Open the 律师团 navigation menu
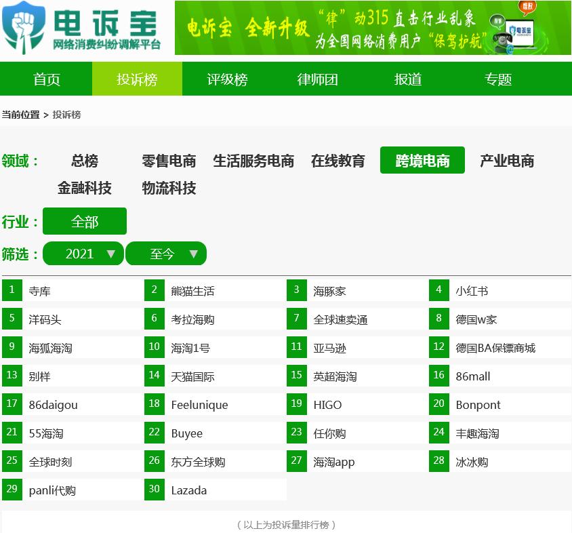This screenshot has width=572, height=533. 319,79
